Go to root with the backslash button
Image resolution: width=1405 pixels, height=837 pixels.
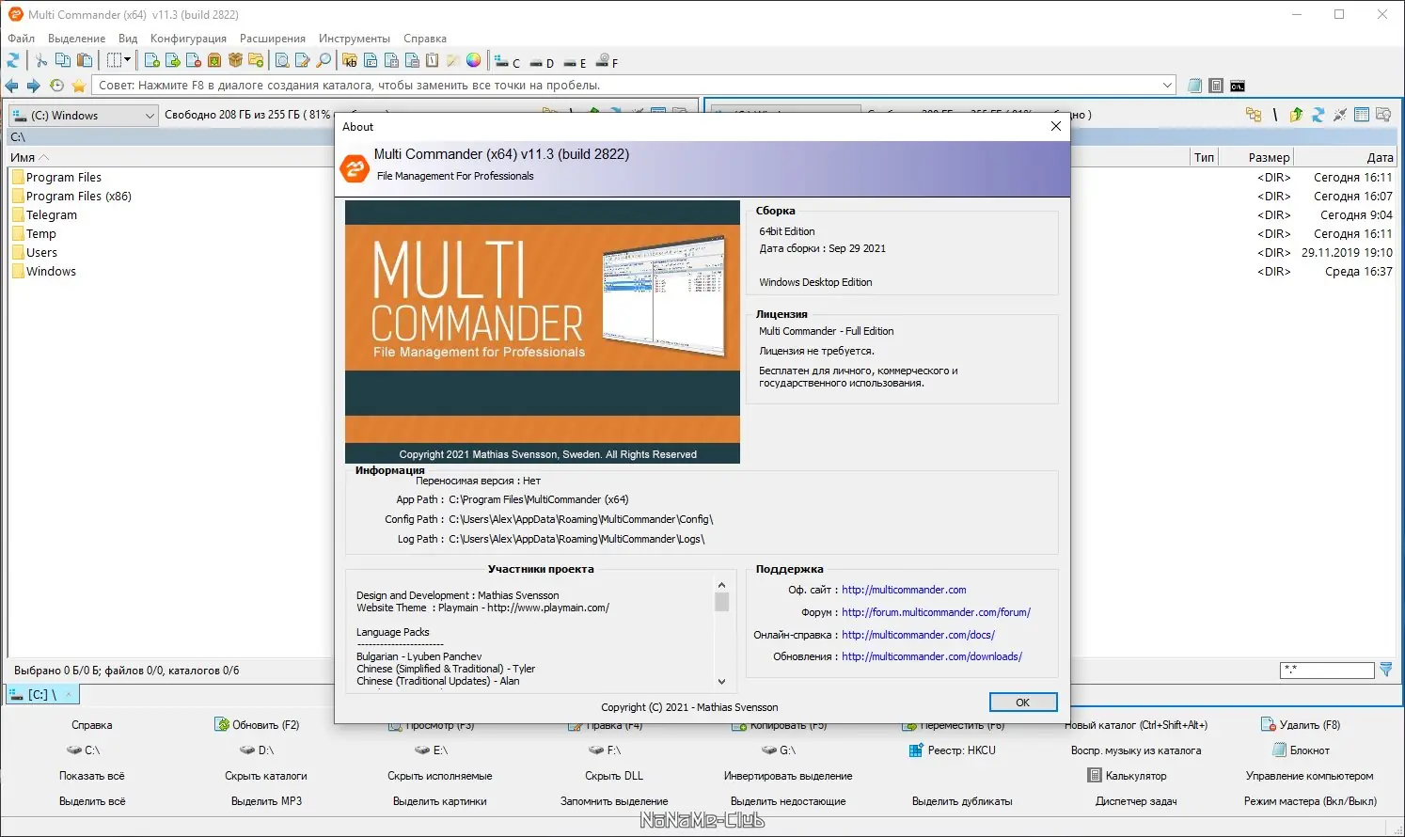pos(1275,115)
